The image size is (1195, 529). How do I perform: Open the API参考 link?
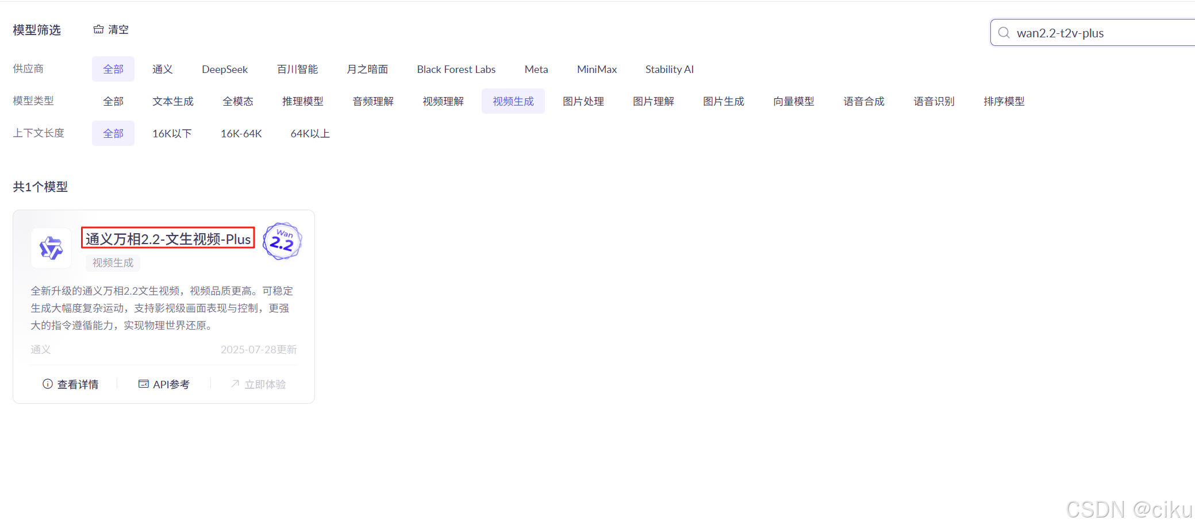click(x=164, y=384)
